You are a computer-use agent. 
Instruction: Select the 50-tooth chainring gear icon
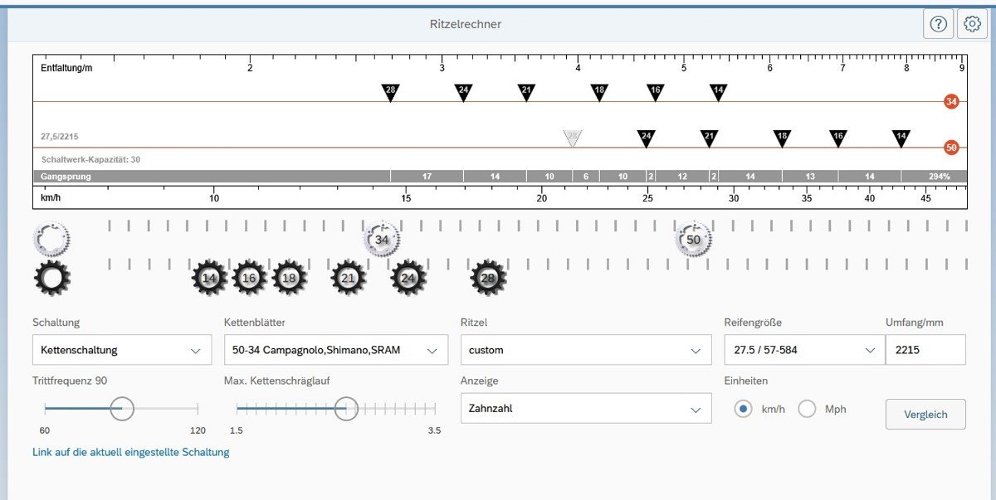[693, 240]
